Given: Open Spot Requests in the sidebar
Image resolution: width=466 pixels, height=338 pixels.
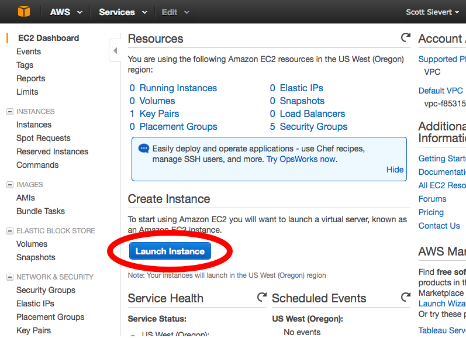Looking at the screenshot, I should pyautogui.click(x=43, y=138).
